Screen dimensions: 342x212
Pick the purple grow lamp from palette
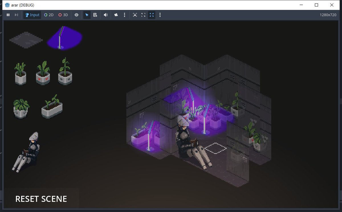[x=64, y=38]
